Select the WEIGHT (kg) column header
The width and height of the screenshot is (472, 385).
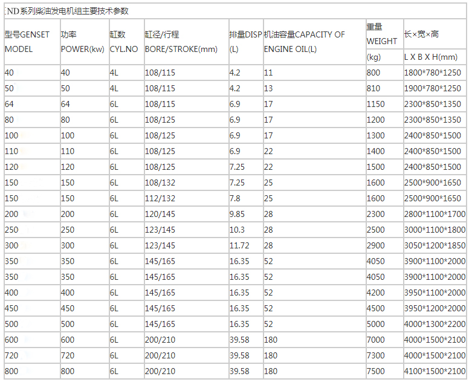382,42
